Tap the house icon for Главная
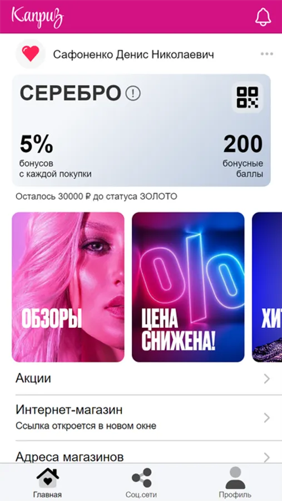 pyautogui.click(x=48, y=478)
